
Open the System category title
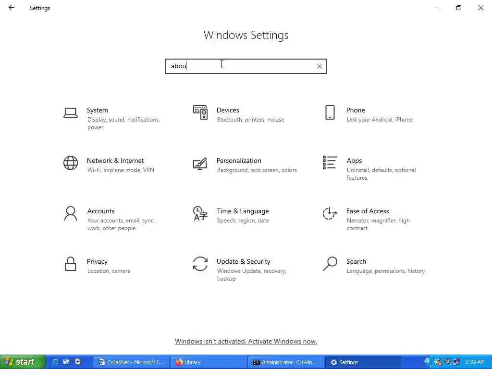click(x=97, y=110)
